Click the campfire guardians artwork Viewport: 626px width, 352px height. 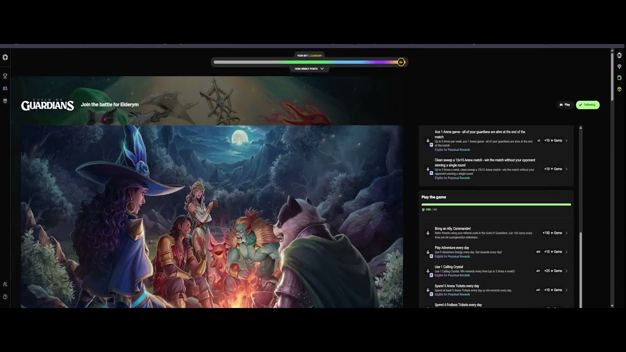(212, 217)
